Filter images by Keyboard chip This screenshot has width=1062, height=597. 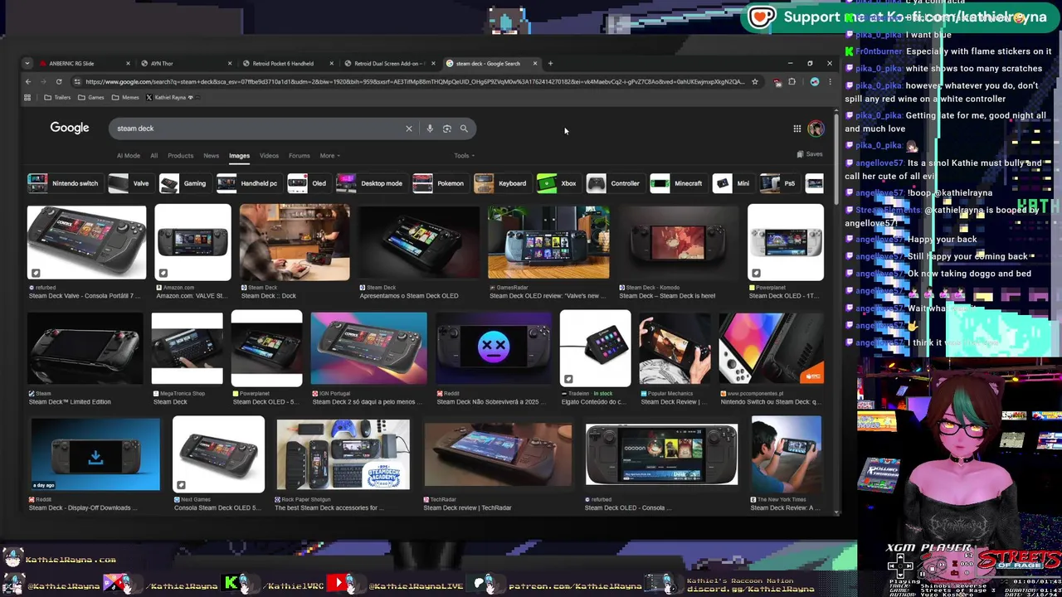500,183
